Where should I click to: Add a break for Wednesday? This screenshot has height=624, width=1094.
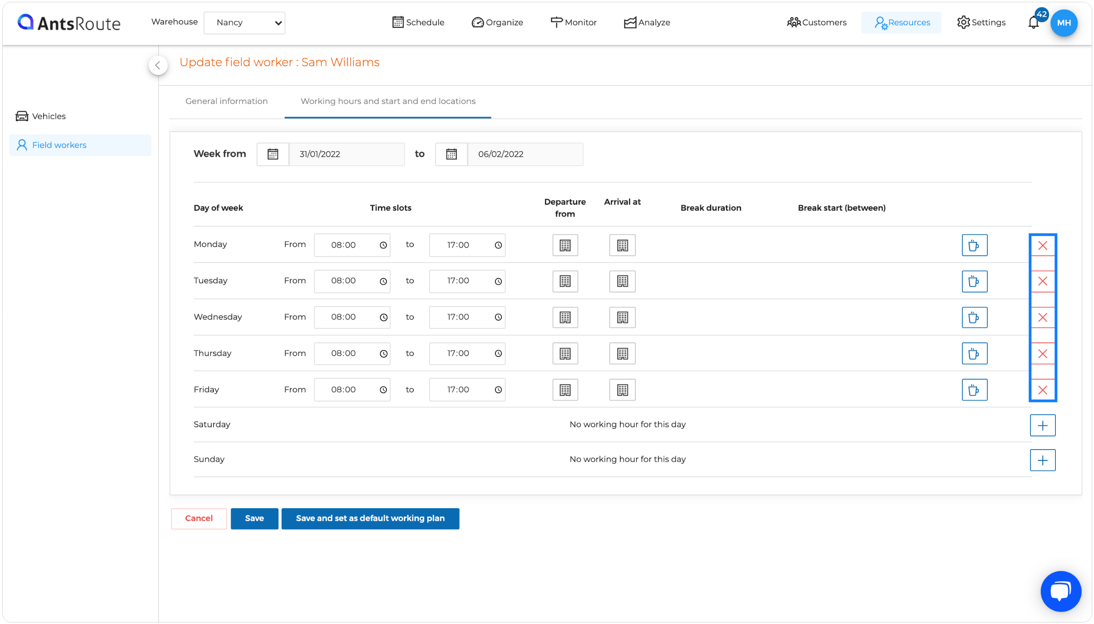[974, 317]
